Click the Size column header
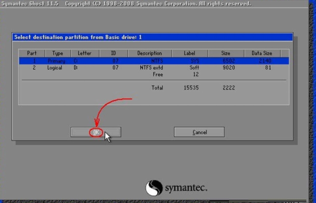The height and width of the screenshot is (203, 316). point(226,53)
